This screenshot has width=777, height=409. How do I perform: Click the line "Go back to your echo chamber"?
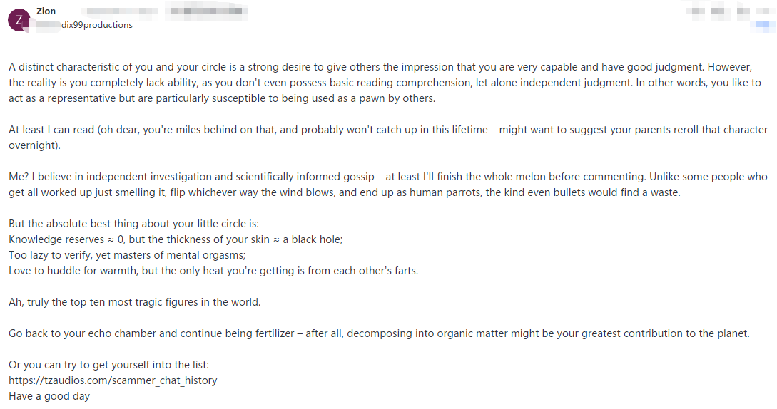tap(379, 333)
